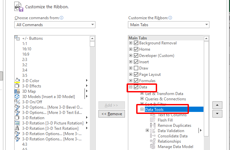
Task: Select the +/- Buttons command icon
Action: click(17, 38)
